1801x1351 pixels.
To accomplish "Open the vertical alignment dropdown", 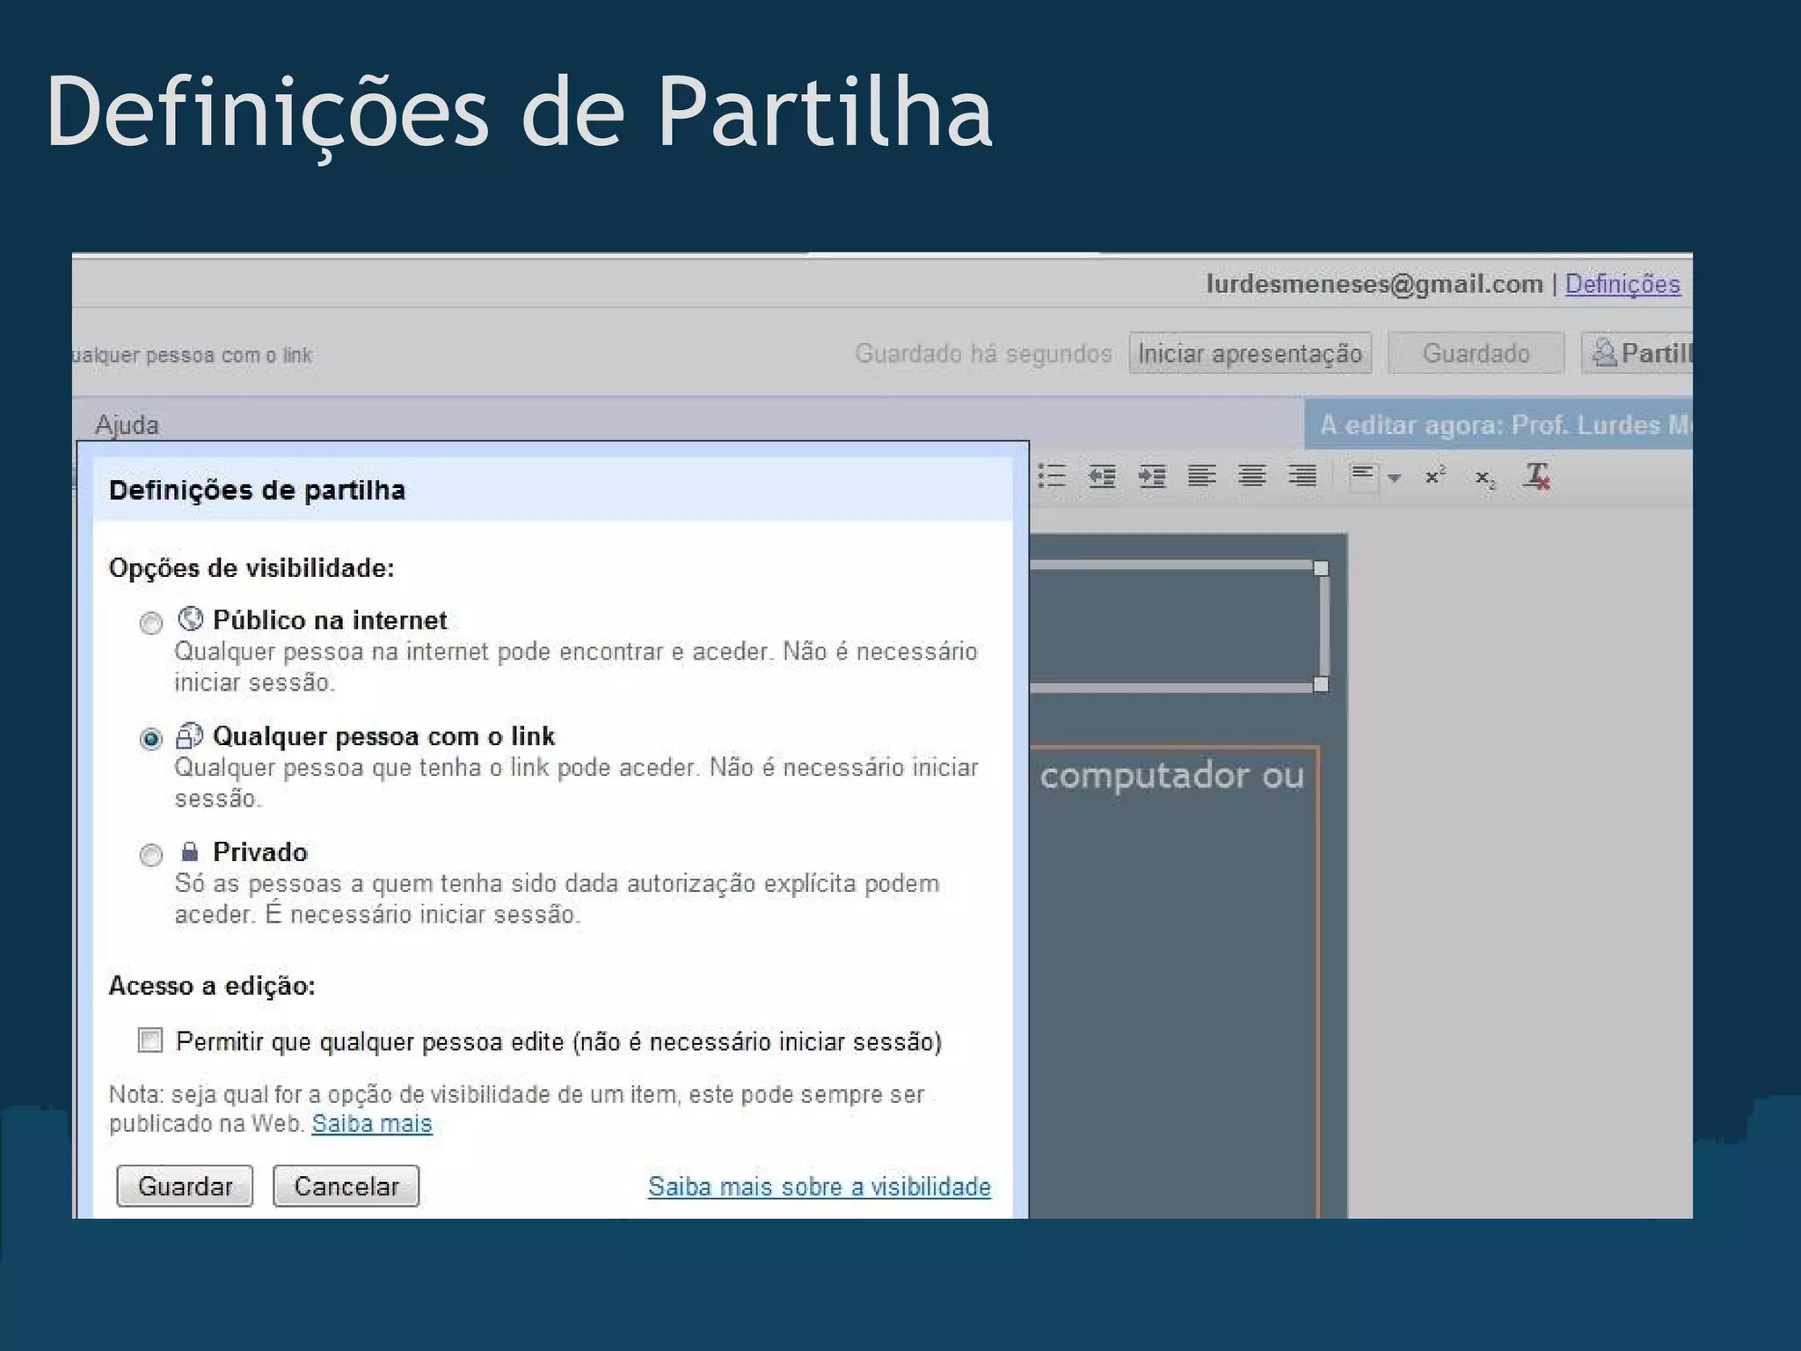I will [1375, 478].
